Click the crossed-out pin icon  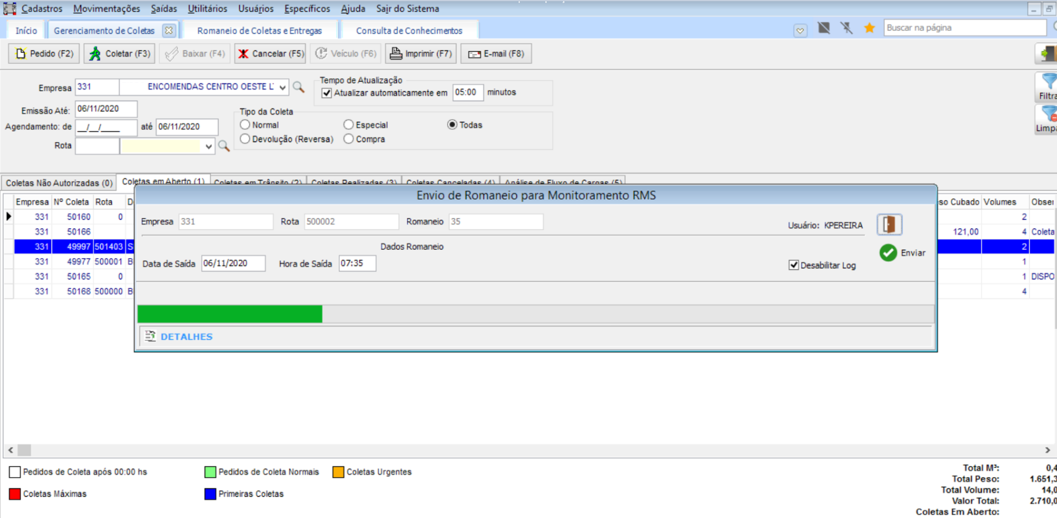tap(847, 28)
